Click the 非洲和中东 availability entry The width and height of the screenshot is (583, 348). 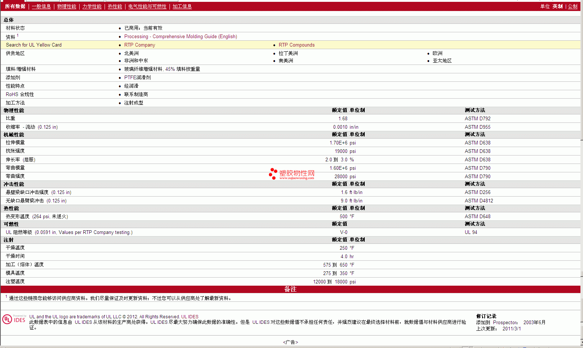136,61
